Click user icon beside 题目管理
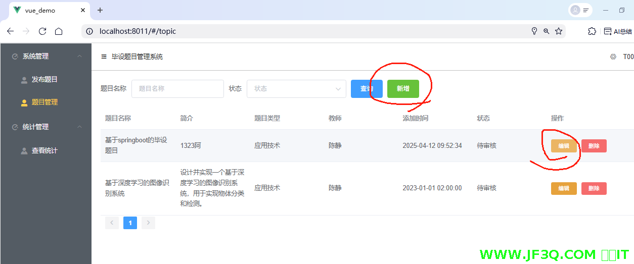This screenshot has width=634, height=264. pyautogui.click(x=24, y=102)
